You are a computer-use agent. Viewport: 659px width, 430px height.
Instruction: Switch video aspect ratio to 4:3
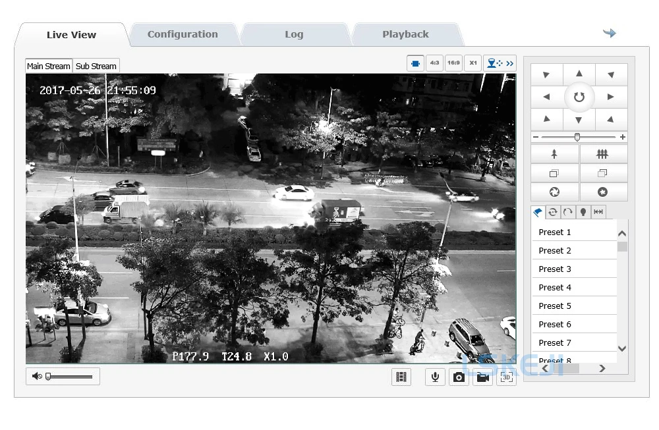point(434,63)
